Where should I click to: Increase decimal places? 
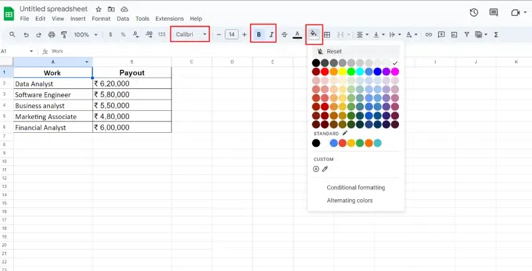pos(148,35)
